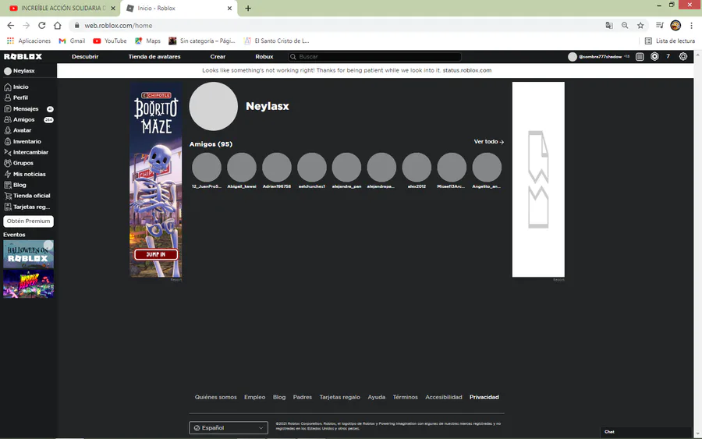Open Mis noticias in the sidebar
The image size is (702, 439).
coord(28,174)
